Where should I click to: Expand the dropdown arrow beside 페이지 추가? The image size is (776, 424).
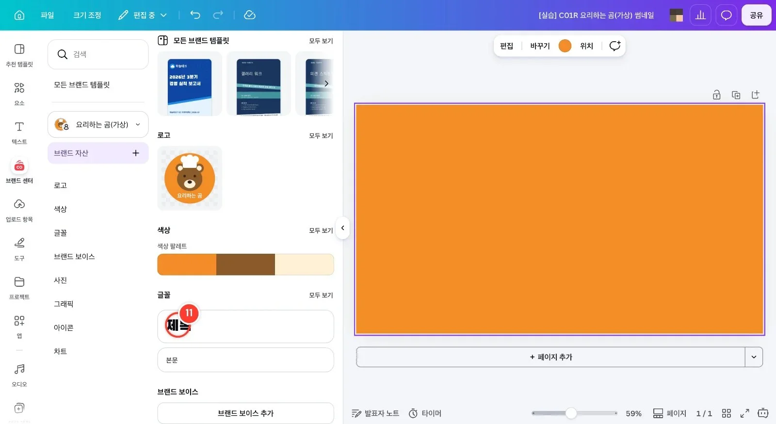point(754,357)
